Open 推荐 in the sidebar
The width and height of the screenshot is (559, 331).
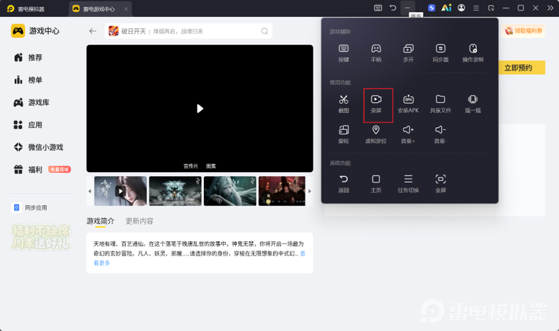pos(28,57)
